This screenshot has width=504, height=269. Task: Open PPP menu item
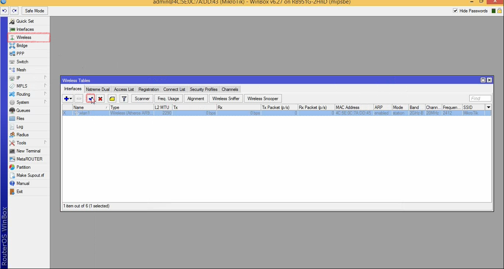(28, 54)
